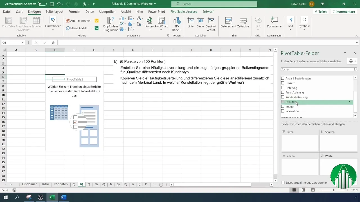Click the Teilen button
This screenshot has width=360, height=202.
click(x=321, y=12)
